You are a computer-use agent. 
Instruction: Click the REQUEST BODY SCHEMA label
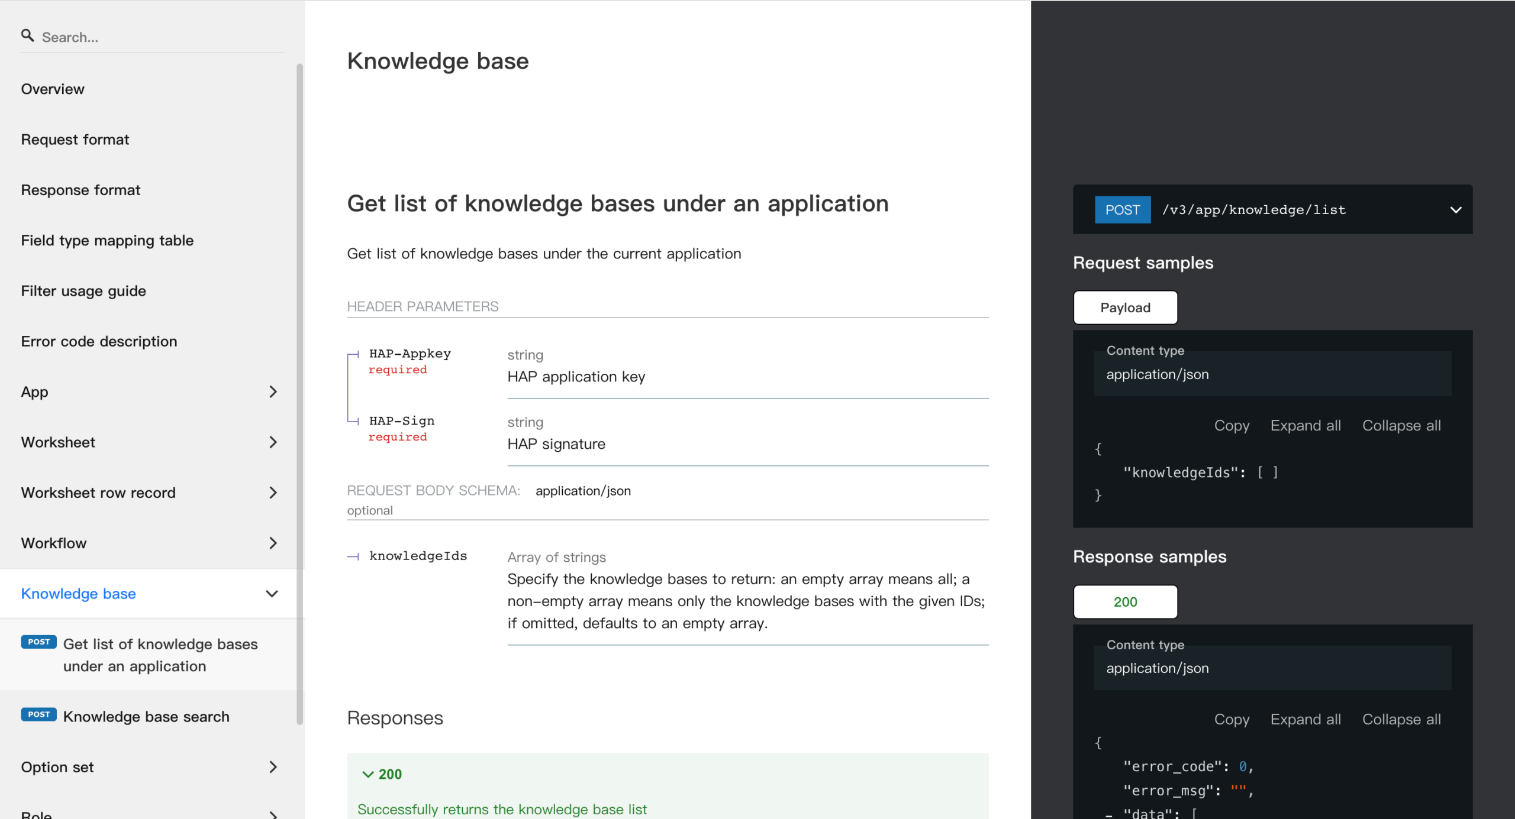[434, 491]
